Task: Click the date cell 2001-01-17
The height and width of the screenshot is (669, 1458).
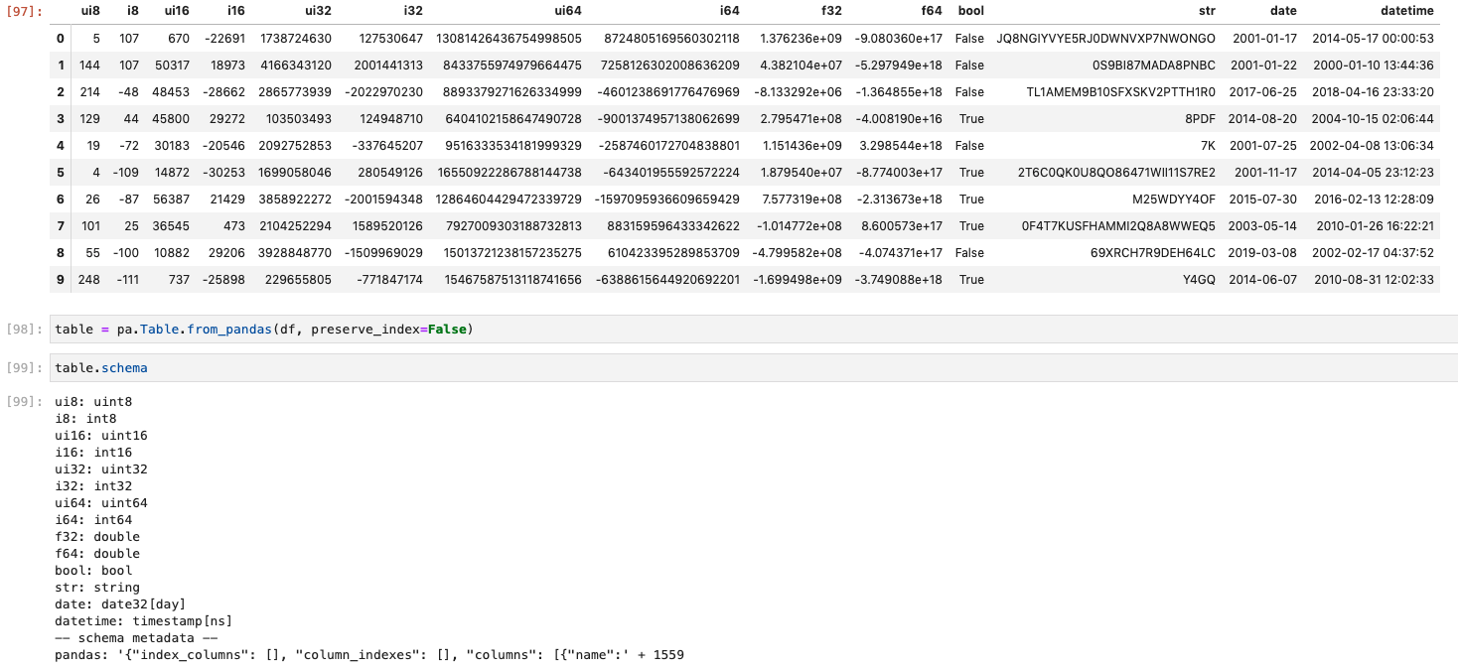Action: [1263, 38]
